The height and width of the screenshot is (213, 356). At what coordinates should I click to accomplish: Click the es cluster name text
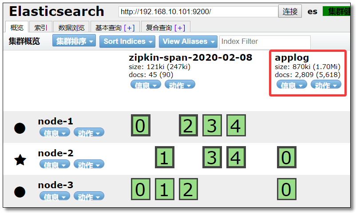[312, 12]
